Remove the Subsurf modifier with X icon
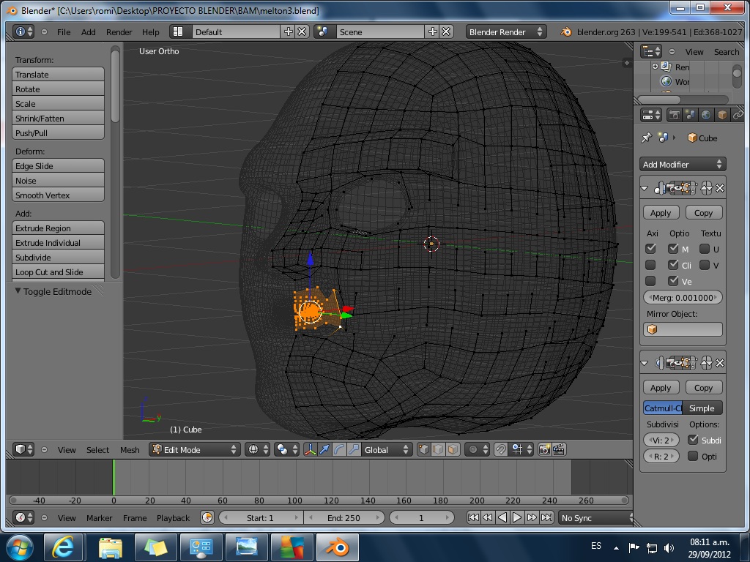This screenshot has width=750, height=562. pos(719,363)
